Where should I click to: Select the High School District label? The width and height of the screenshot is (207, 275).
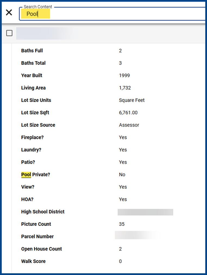43,212
